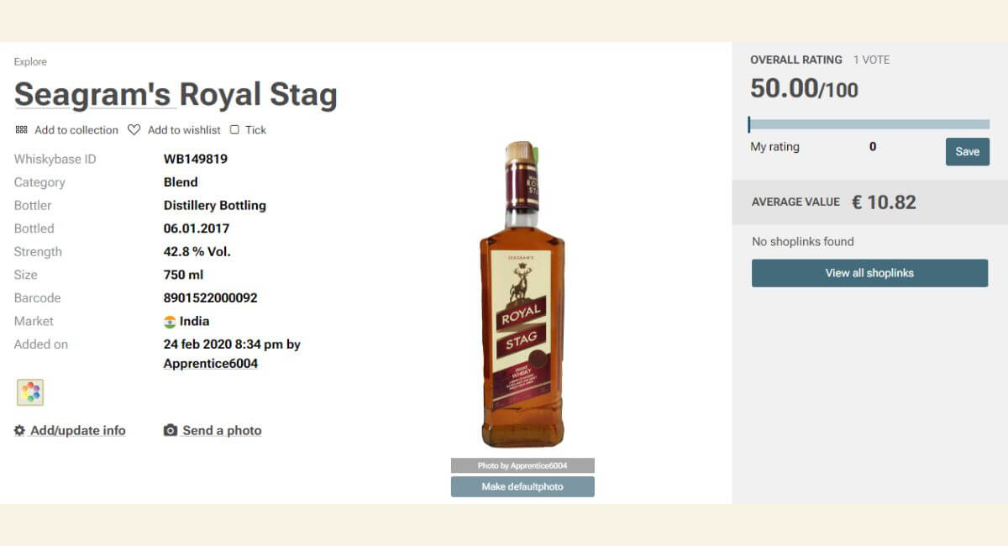Click the My rating value field
This screenshot has width=1008, height=546.
coord(872,146)
